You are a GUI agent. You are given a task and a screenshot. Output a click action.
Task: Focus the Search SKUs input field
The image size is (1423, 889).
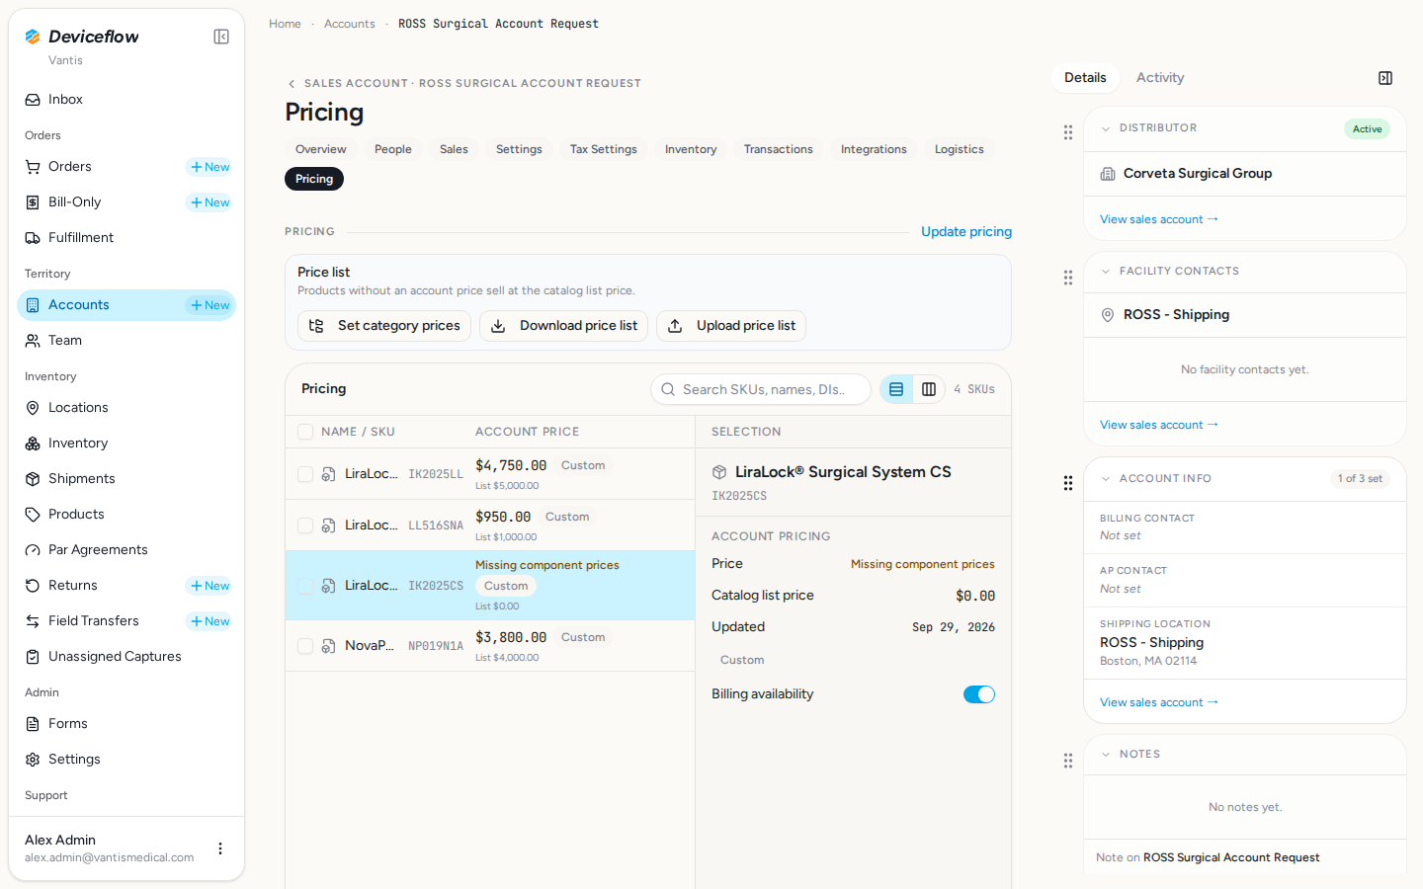761,389
